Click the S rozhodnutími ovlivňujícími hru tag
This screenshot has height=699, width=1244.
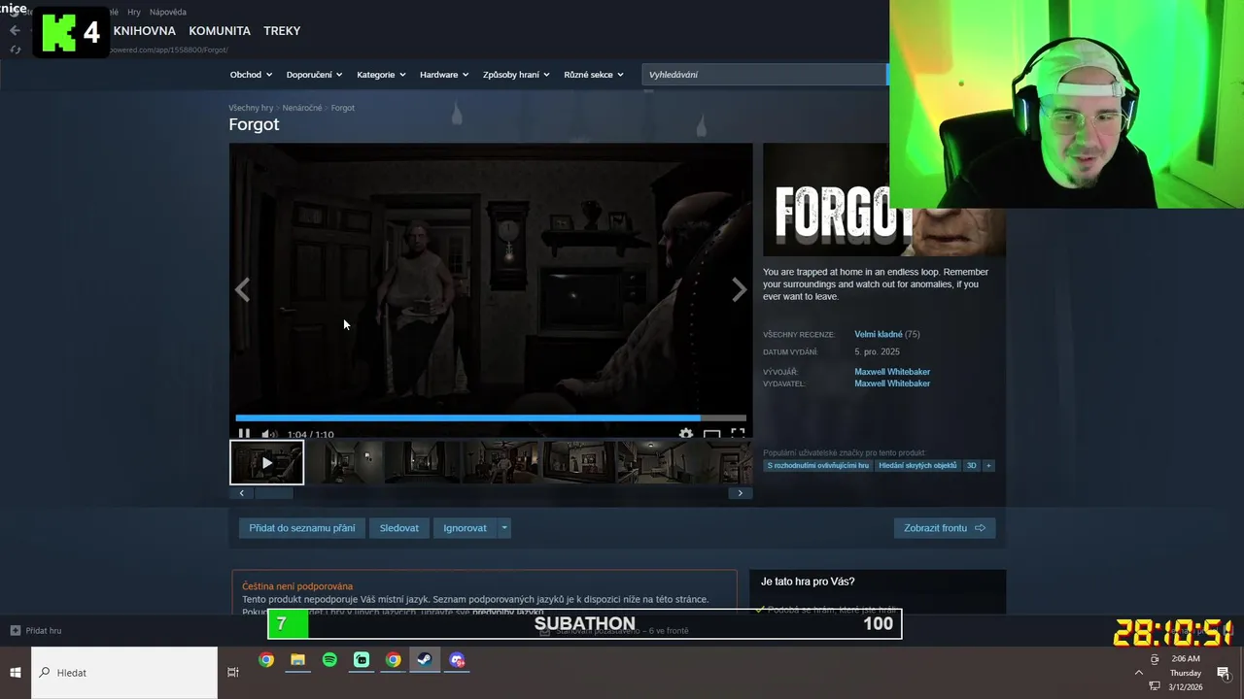[x=817, y=466]
